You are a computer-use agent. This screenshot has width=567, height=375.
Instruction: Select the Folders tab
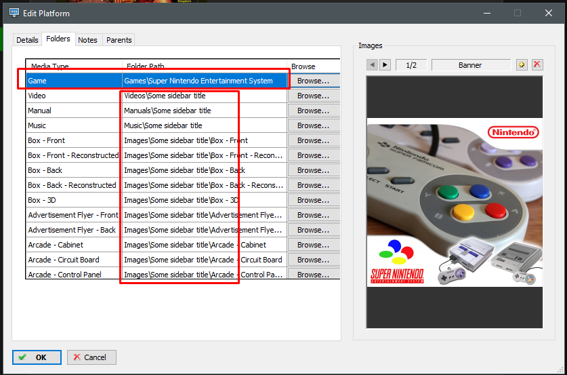(58, 39)
